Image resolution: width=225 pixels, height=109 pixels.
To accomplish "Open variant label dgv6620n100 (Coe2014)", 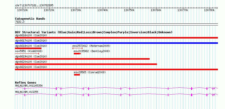I will [31, 62].
